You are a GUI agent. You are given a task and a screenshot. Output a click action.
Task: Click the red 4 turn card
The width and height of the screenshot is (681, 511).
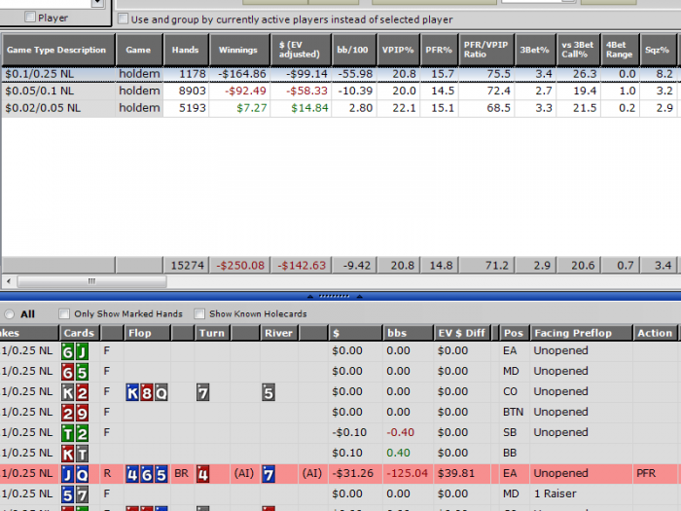point(202,474)
